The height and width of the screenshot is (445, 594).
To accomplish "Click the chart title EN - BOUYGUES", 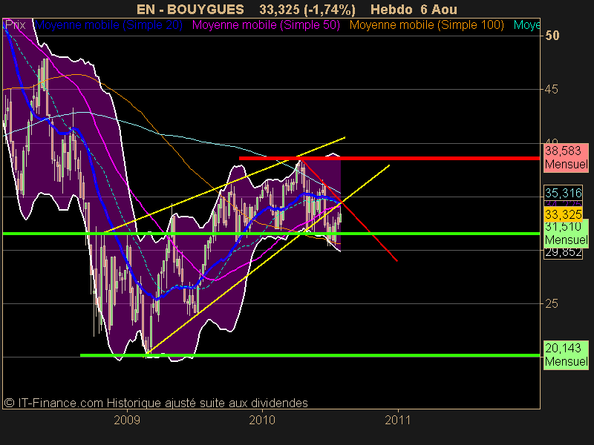I will (190, 10).
